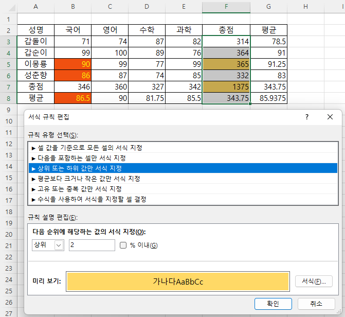The width and height of the screenshot is (345, 317).
Task: Select rule type 셀 값을 기준으로 모든 셀의 서식 지정
Action: pyautogui.click(x=183, y=148)
